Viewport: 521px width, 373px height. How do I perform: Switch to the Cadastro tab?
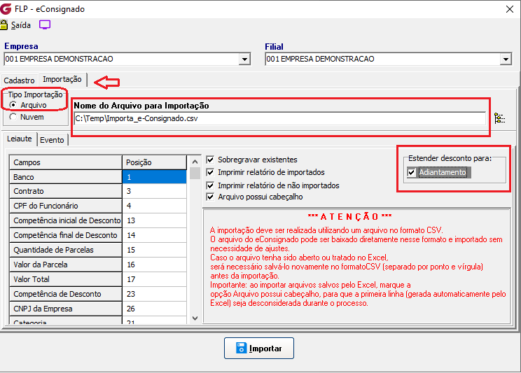pos(20,80)
